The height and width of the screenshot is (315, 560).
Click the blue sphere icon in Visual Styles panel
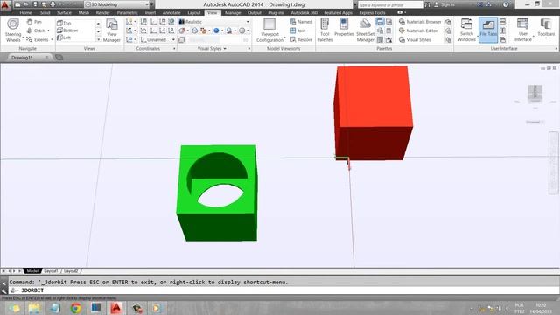[216, 31]
